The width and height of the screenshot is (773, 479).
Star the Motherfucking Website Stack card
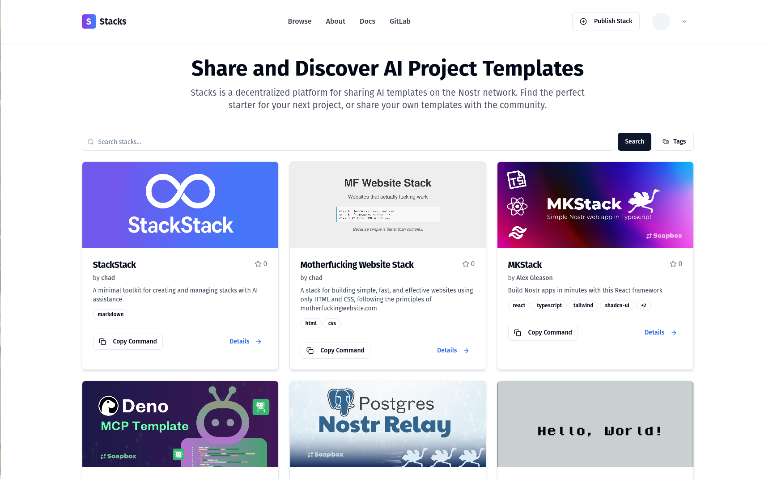pyautogui.click(x=465, y=263)
